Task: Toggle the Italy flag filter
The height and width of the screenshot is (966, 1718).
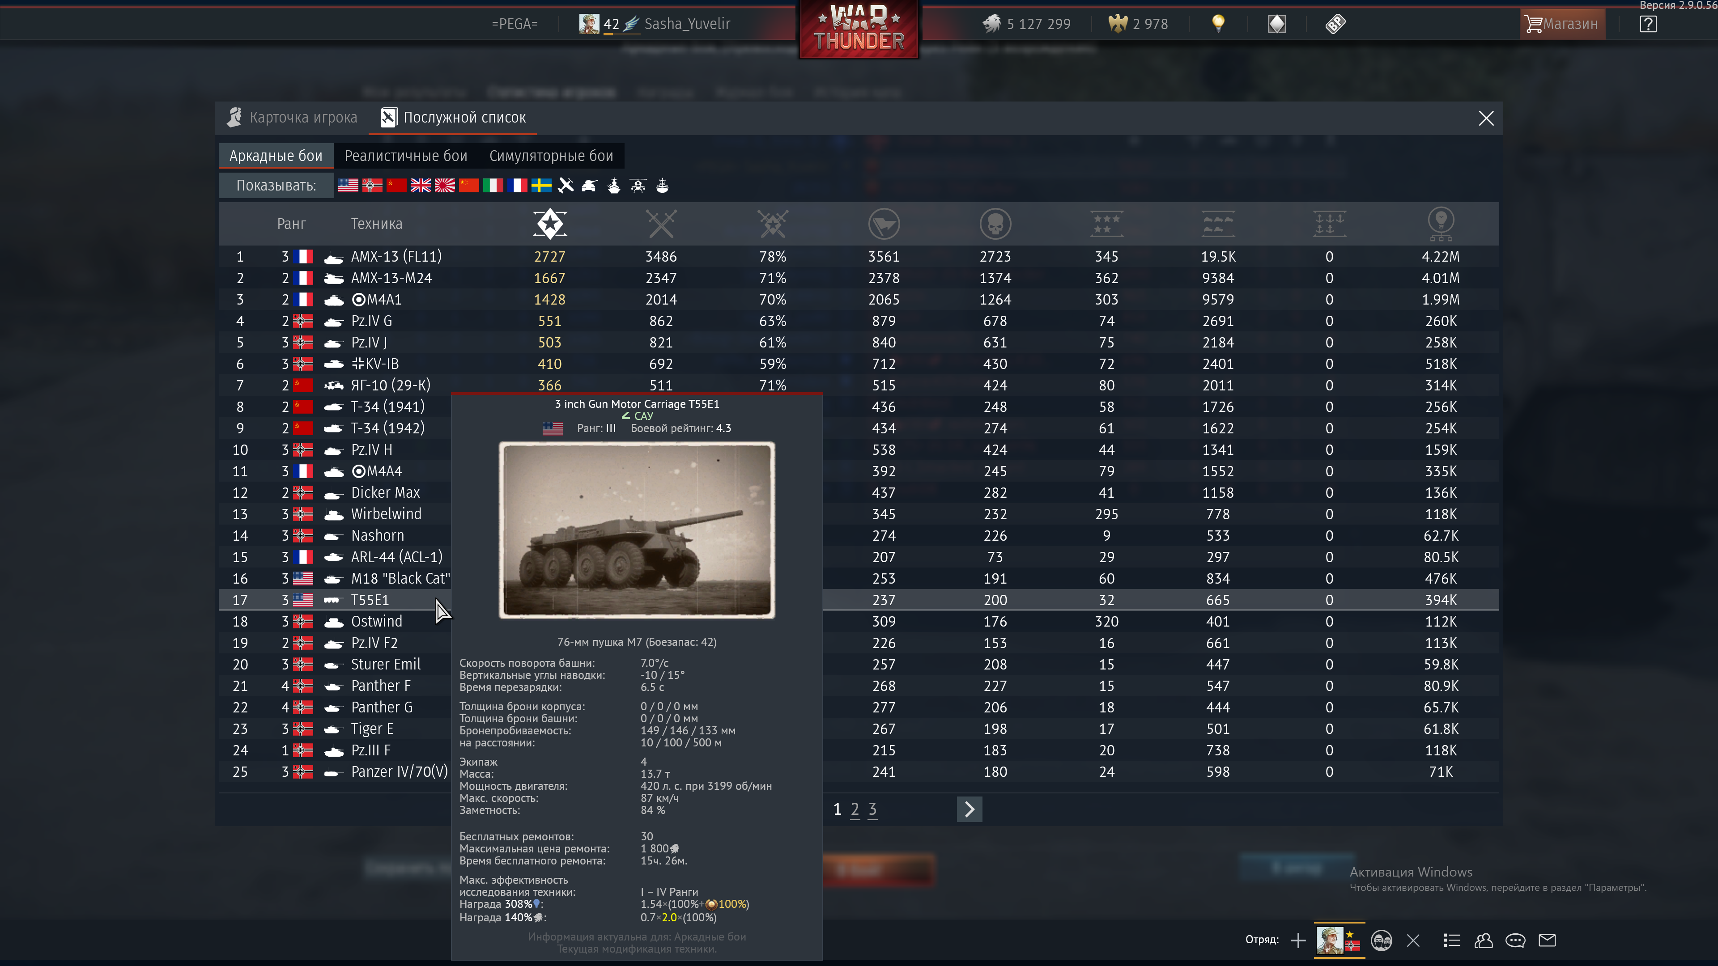Action: pyautogui.click(x=493, y=185)
